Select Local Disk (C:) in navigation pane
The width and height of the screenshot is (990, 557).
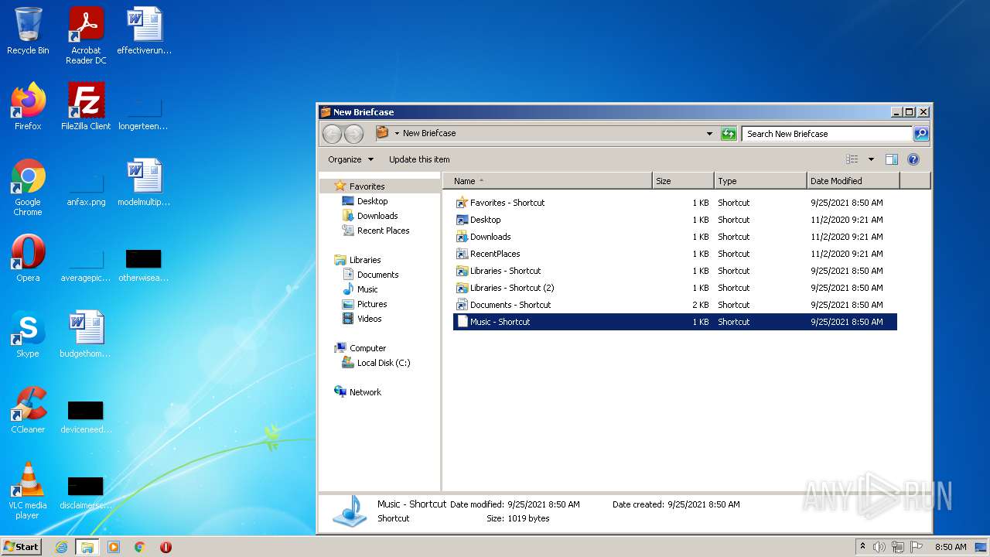(x=384, y=363)
